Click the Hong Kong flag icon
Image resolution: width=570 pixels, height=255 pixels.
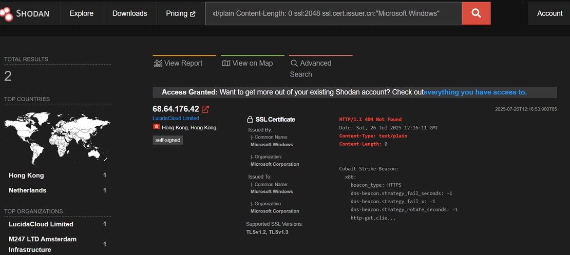(x=156, y=127)
